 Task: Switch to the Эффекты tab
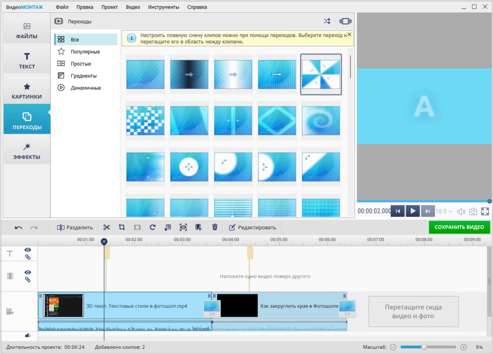pos(27,151)
